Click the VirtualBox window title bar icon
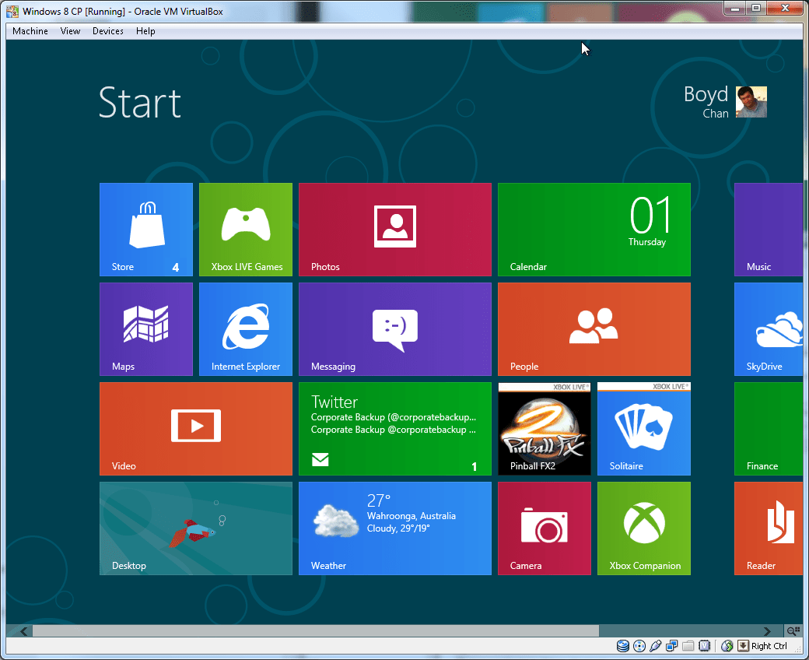The image size is (809, 660). [12, 12]
